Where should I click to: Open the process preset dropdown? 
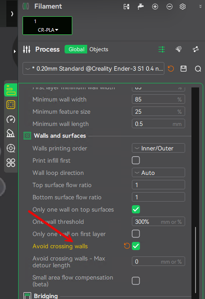point(93,68)
